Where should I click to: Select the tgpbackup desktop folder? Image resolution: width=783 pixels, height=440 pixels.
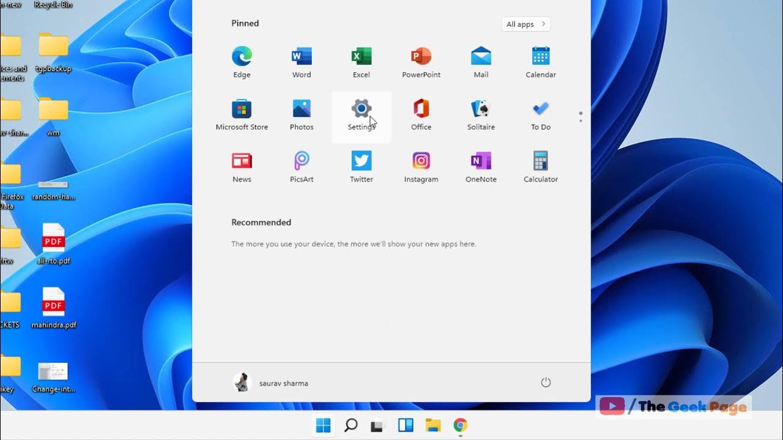coord(53,53)
